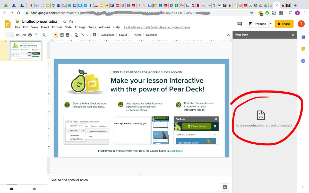Open the Present options dropdown arrow
The image size is (309, 193).
click(x=270, y=24)
